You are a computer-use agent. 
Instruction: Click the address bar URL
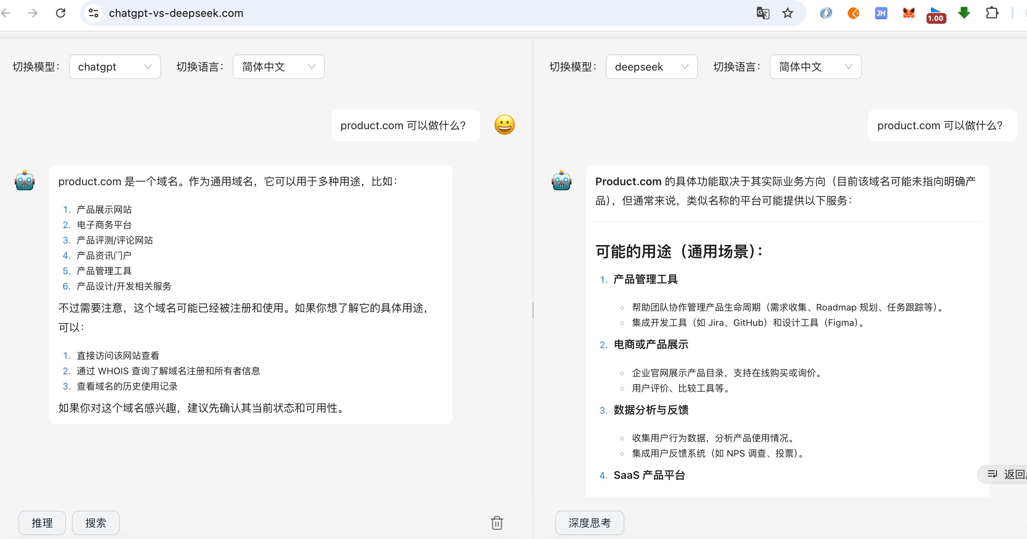tap(176, 13)
